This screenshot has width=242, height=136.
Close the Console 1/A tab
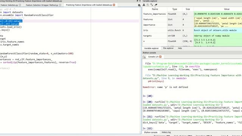(x=160, y=57)
